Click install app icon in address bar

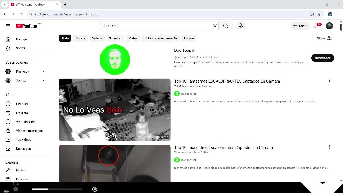click(312, 14)
